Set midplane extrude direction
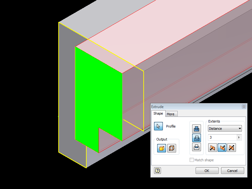Screen dimensions: 252x189 232,147
